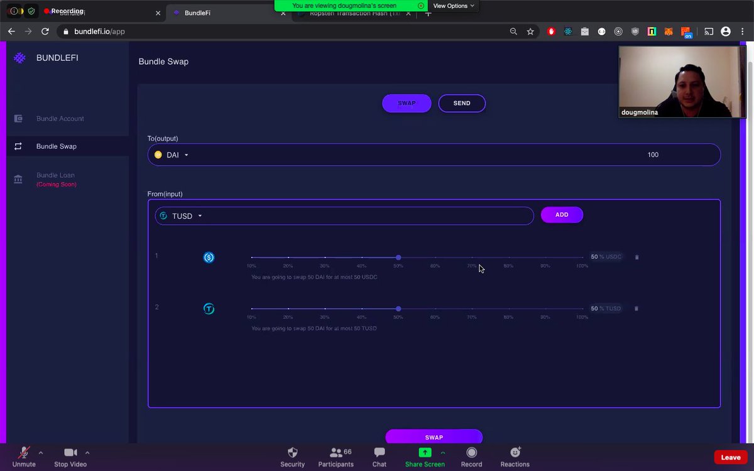Open the React Developer Tools extension
The image size is (754, 471).
[x=568, y=31]
